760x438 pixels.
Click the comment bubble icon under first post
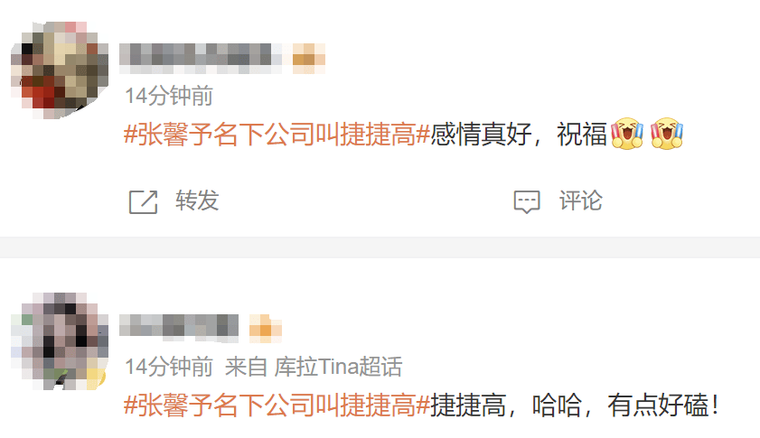[527, 201]
